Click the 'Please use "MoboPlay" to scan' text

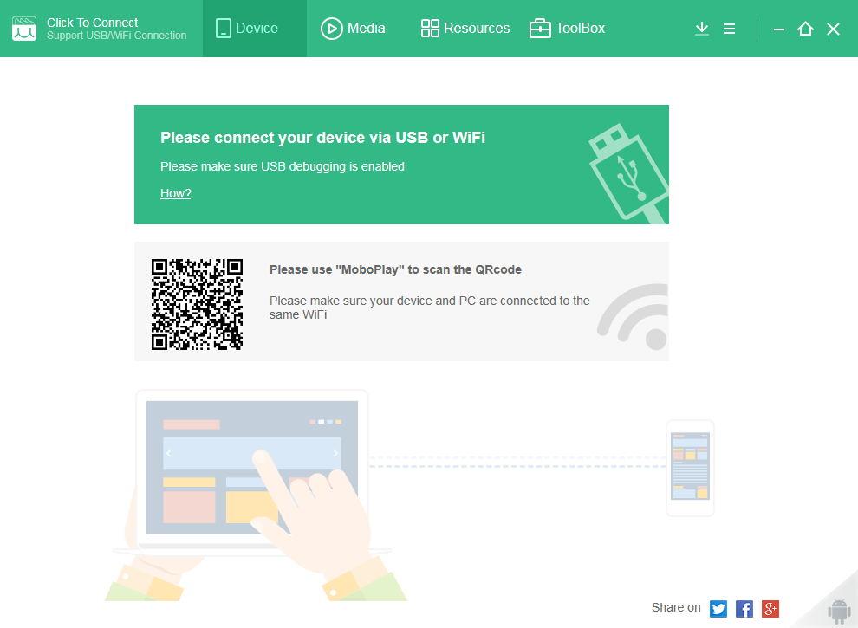395,269
